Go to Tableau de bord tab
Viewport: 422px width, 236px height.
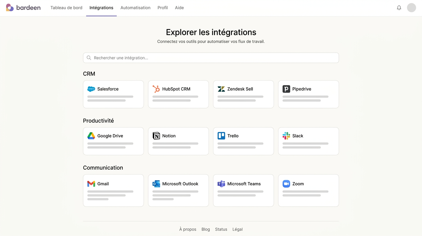pos(66,8)
